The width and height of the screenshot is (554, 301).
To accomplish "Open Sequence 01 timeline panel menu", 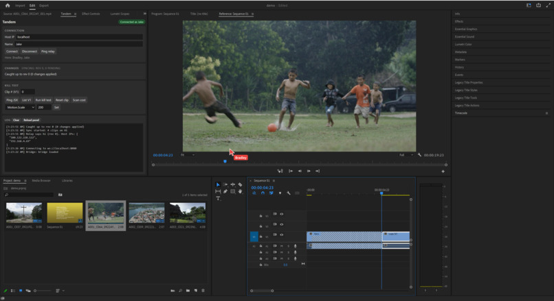I will (274, 180).
